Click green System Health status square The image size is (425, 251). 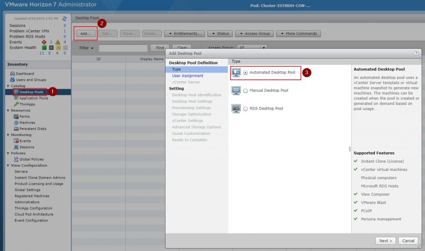[44, 48]
